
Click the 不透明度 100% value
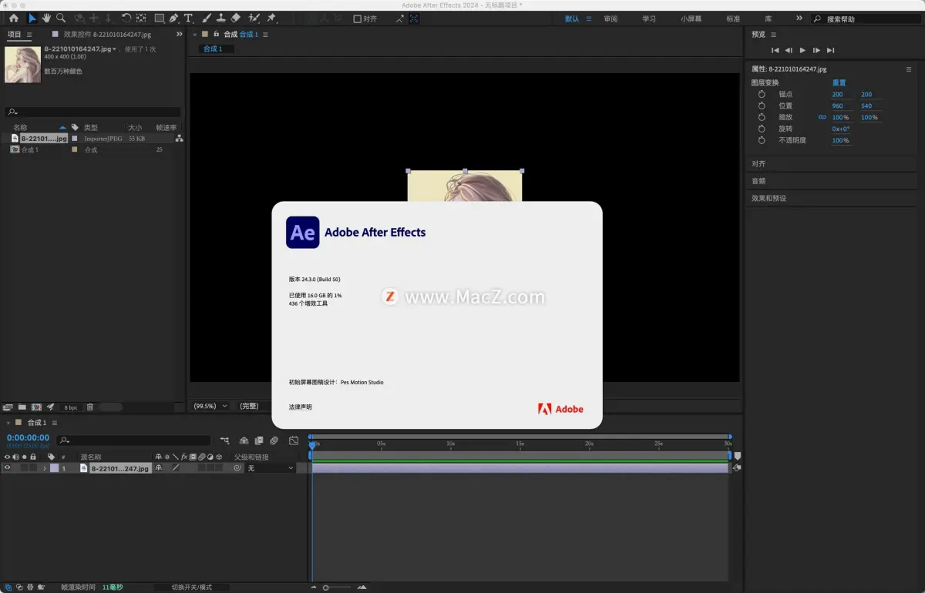[840, 140]
